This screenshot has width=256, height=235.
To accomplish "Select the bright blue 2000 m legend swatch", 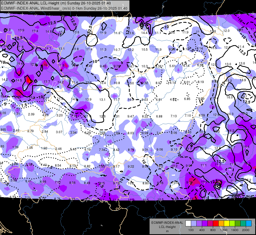I will point(249,223).
